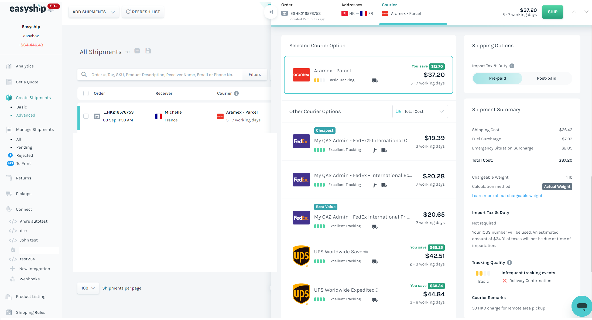Viewport: 592px width, 320px height.
Task: Click the Shopify store integration icon
Action: click(13, 250)
